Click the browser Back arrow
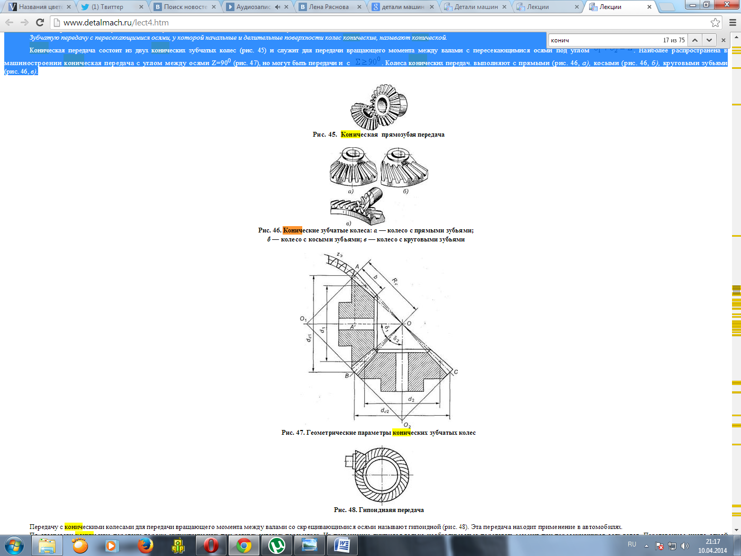The width and height of the screenshot is (741, 556). pos(9,23)
